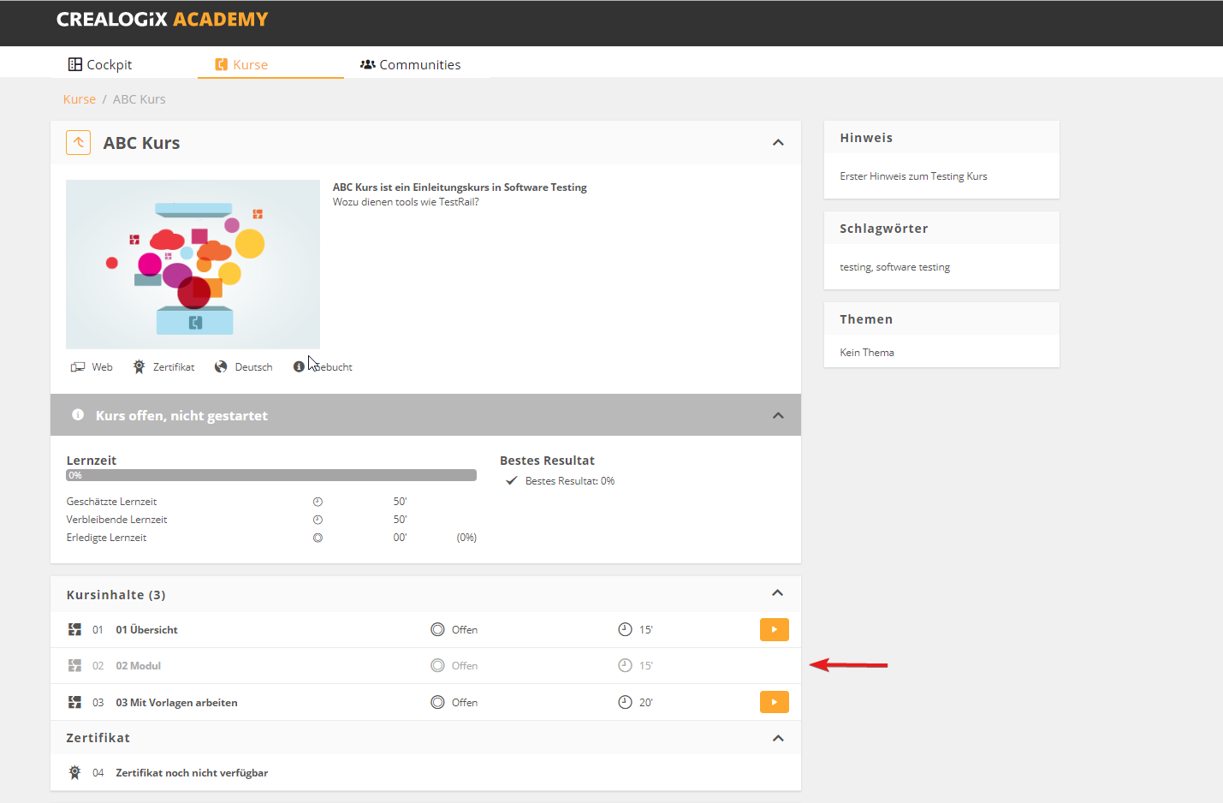Open the Cockpit tab
Image resolution: width=1223 pixels, height=803 pixels.
(x=100, y=65)
